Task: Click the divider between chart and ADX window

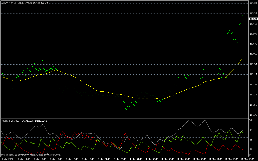Action: (x=125, y=118)
